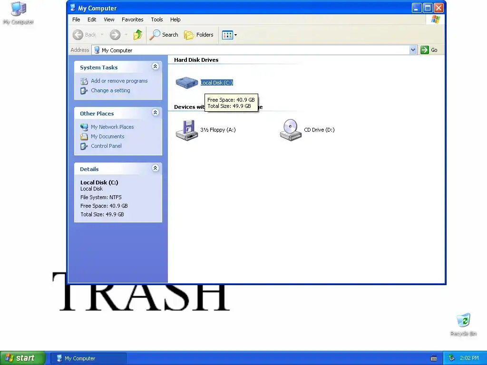This screenshot has width=487, height=365.
Task: Click the Control Panel icon in sidebar
Action: pyautogui.click(x=84, y=146)
